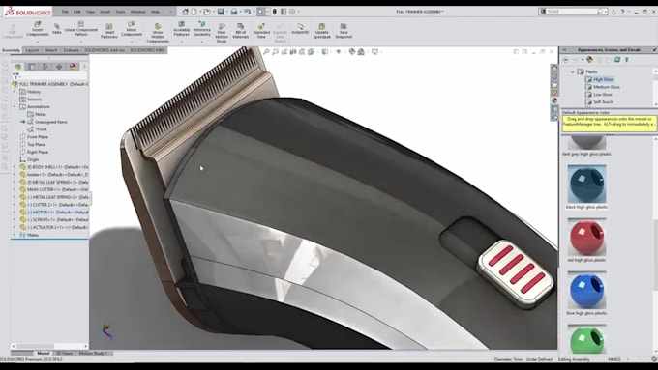Open the ConfigurationManager tab icon
Viewport: 658px width, 370px height.
(x=45, y=67)
